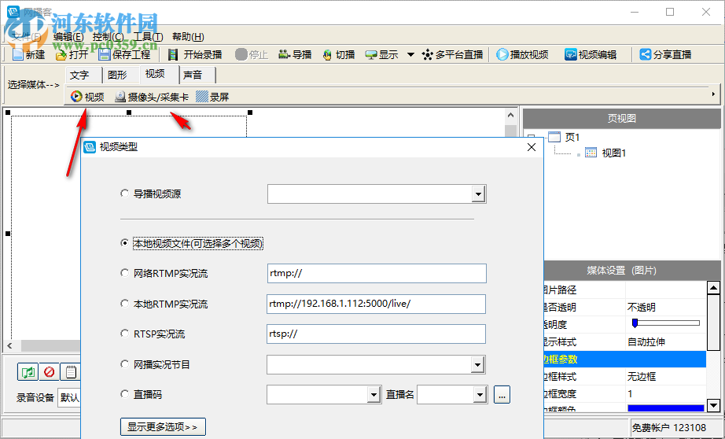Viewport: 725px width, 439px height.
Task: Open 视频编辑 video editor
Action: click(591, 54)
